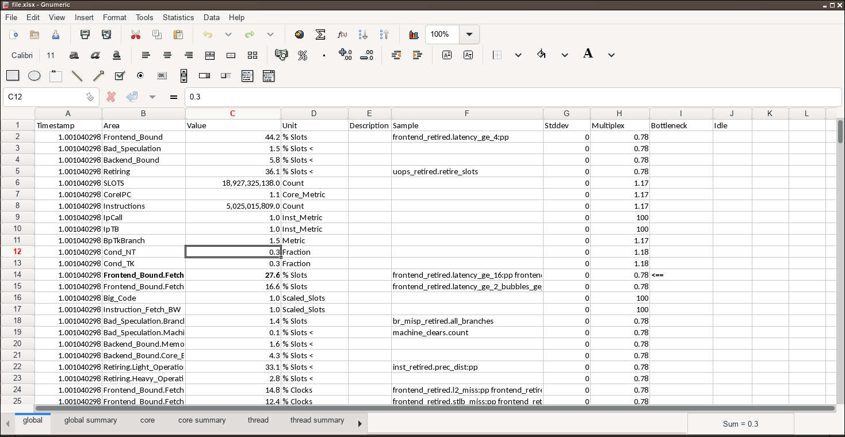Open the redo history dropdown arrow
Viewport: 845px width, 437px height.
click(x=270, y=34)
